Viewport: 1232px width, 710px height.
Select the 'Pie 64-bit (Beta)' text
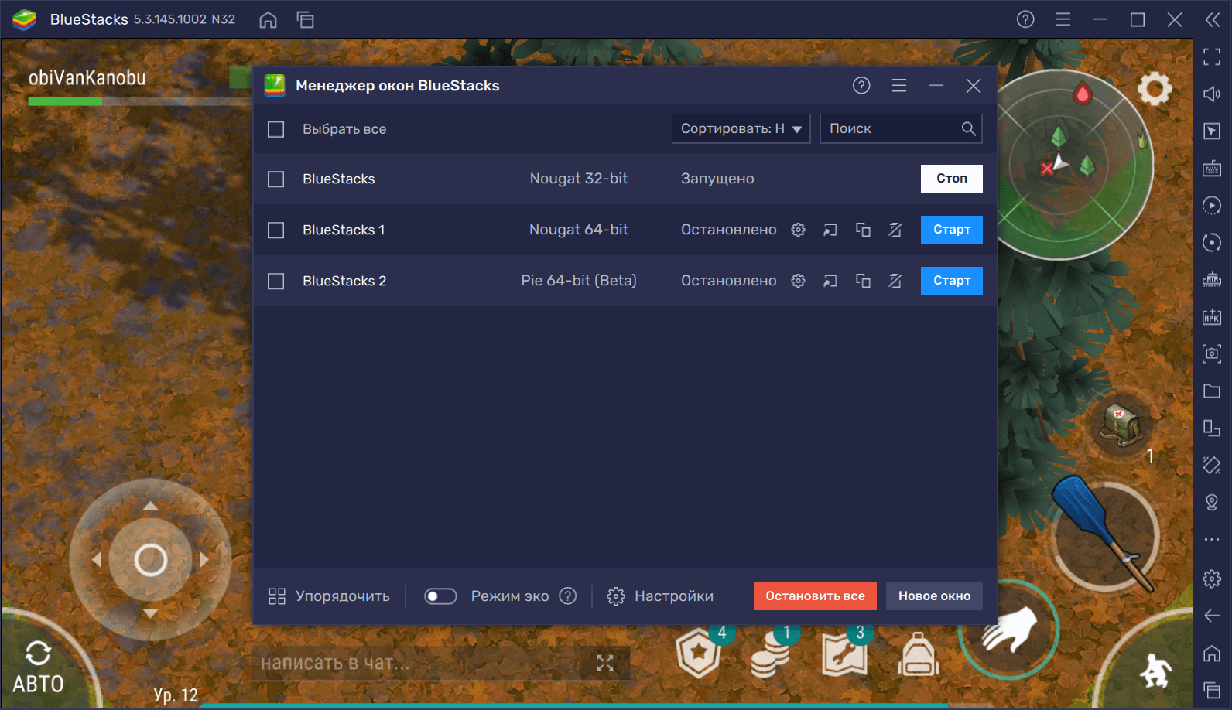tap(579, 281)
